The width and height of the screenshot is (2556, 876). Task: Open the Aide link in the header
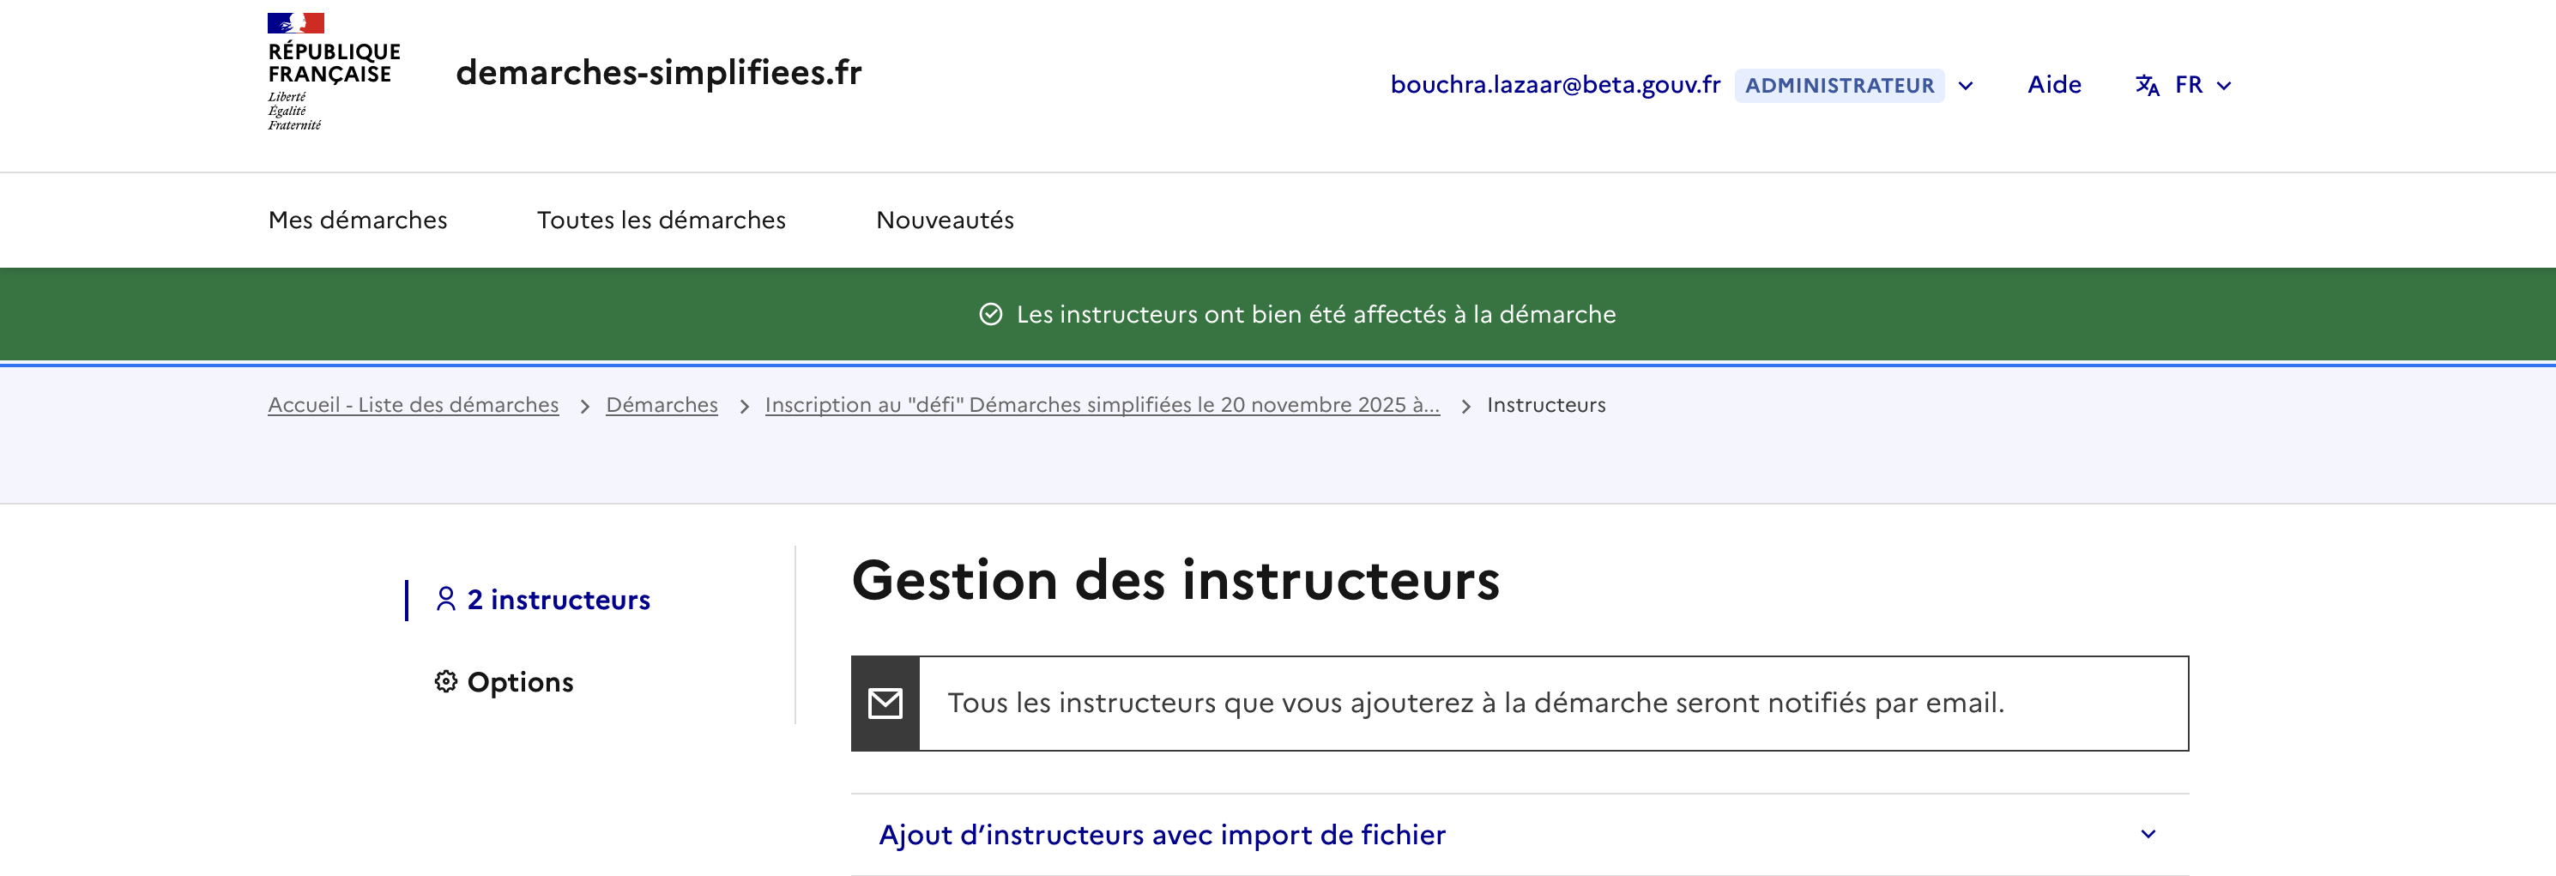(2054, 85)
